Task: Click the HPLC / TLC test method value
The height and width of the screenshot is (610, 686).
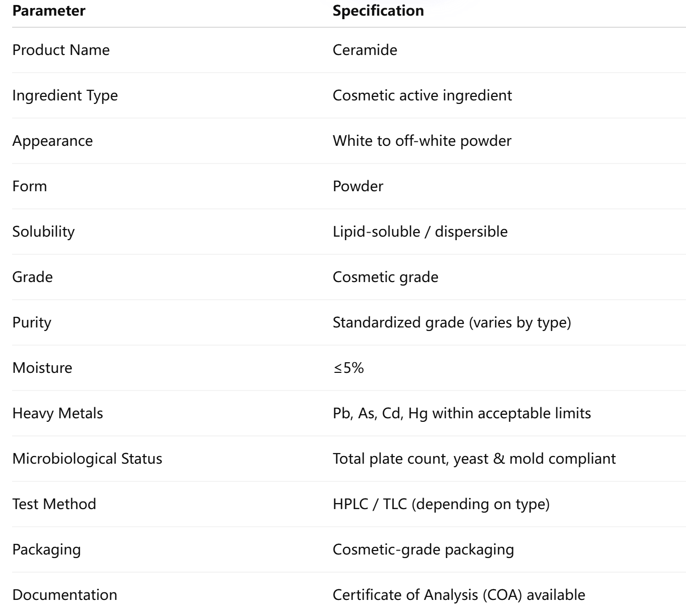Action: (x=441, y=504)
